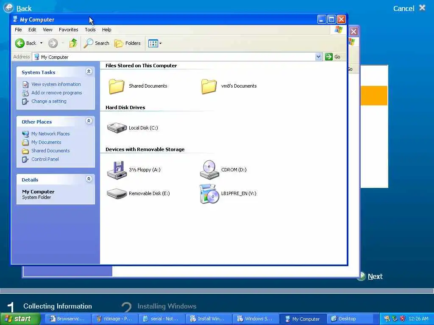Screen dimensions: 434x325
Task: Click the first system tray icon
Action: [387, 319]
